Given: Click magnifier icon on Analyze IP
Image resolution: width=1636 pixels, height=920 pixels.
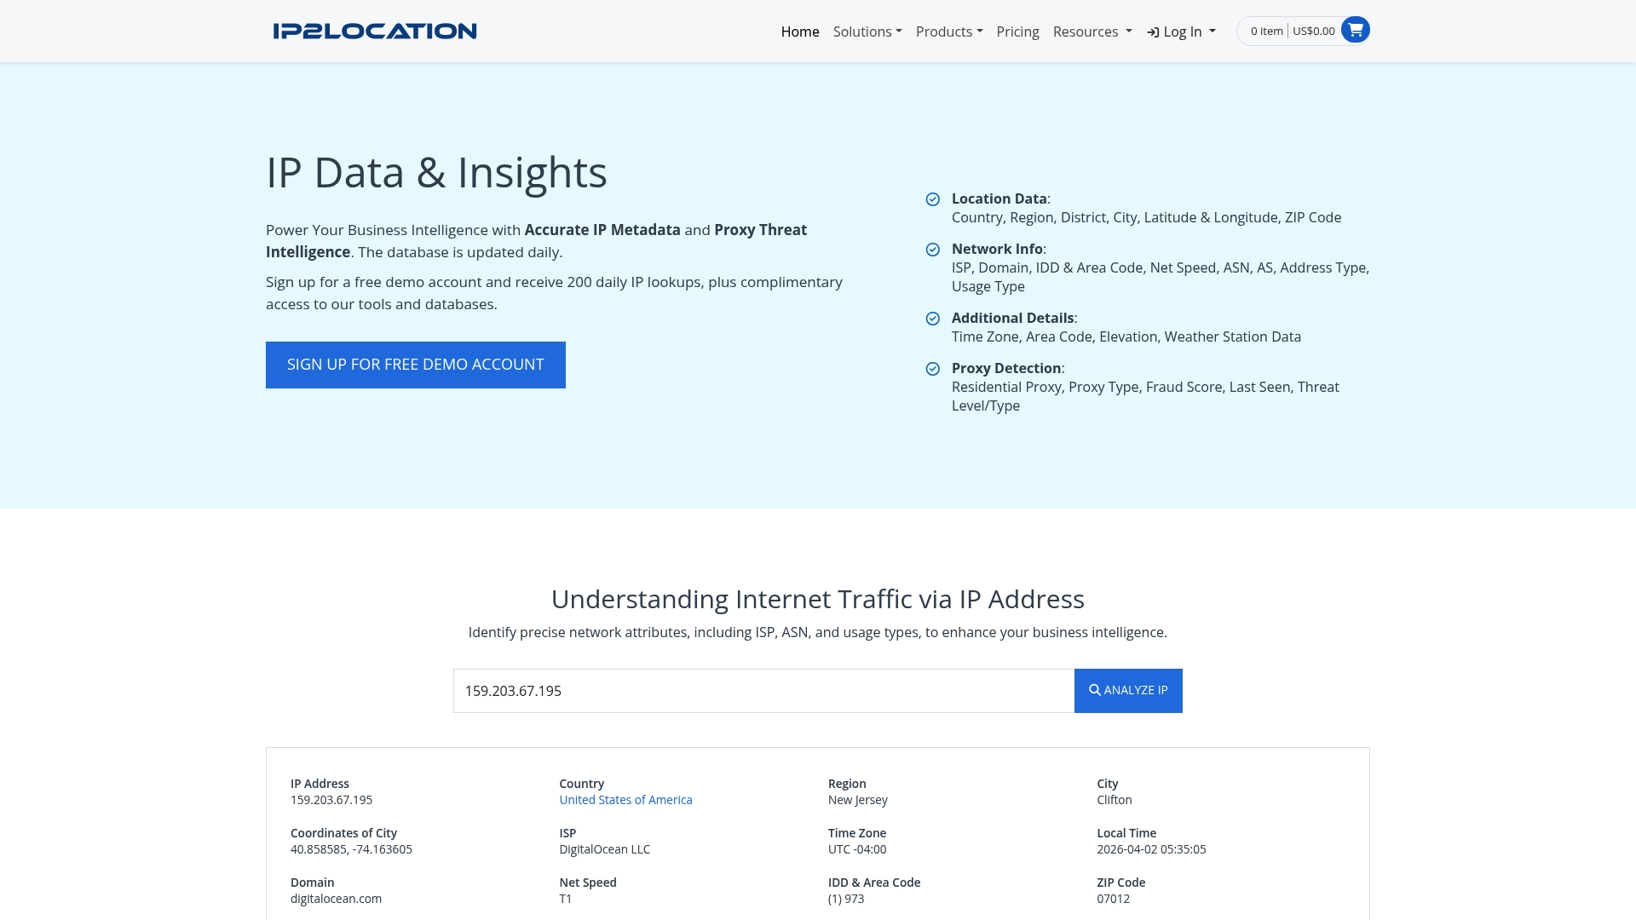Looking at the screenshot, I should [1094, 690].
